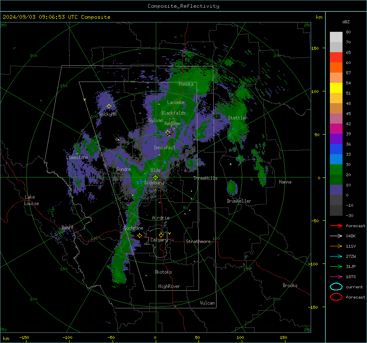Click the light blue 30-33 dBZ swatch

[x=336, y=159]
